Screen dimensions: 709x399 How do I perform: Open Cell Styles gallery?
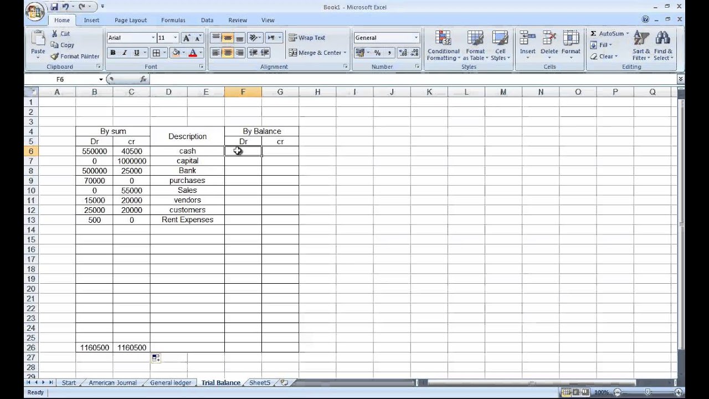coord(500,45)
